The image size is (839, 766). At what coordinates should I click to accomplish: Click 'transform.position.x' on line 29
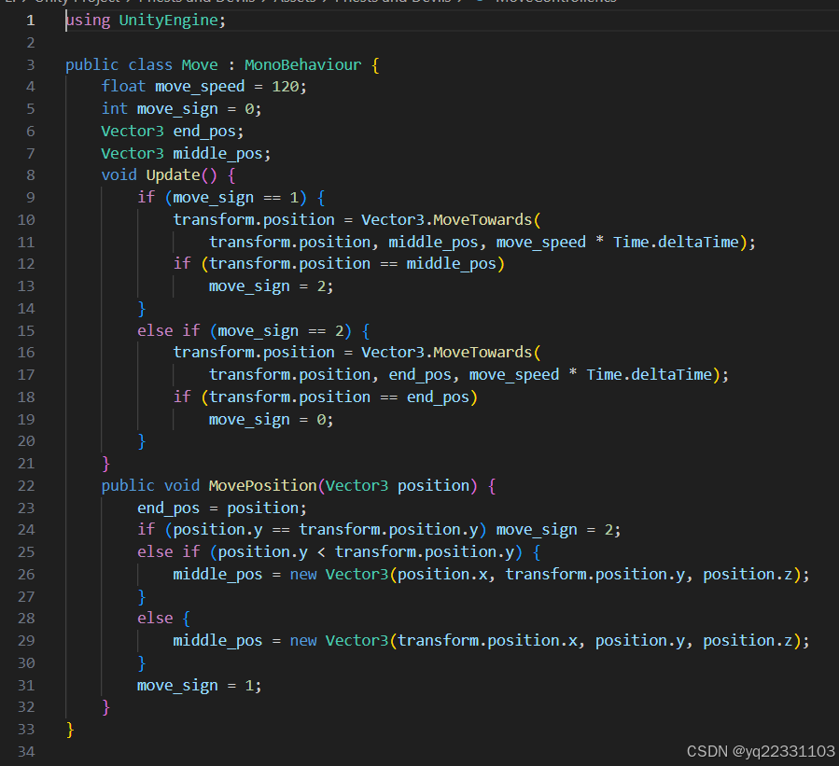tap(487, 640)
